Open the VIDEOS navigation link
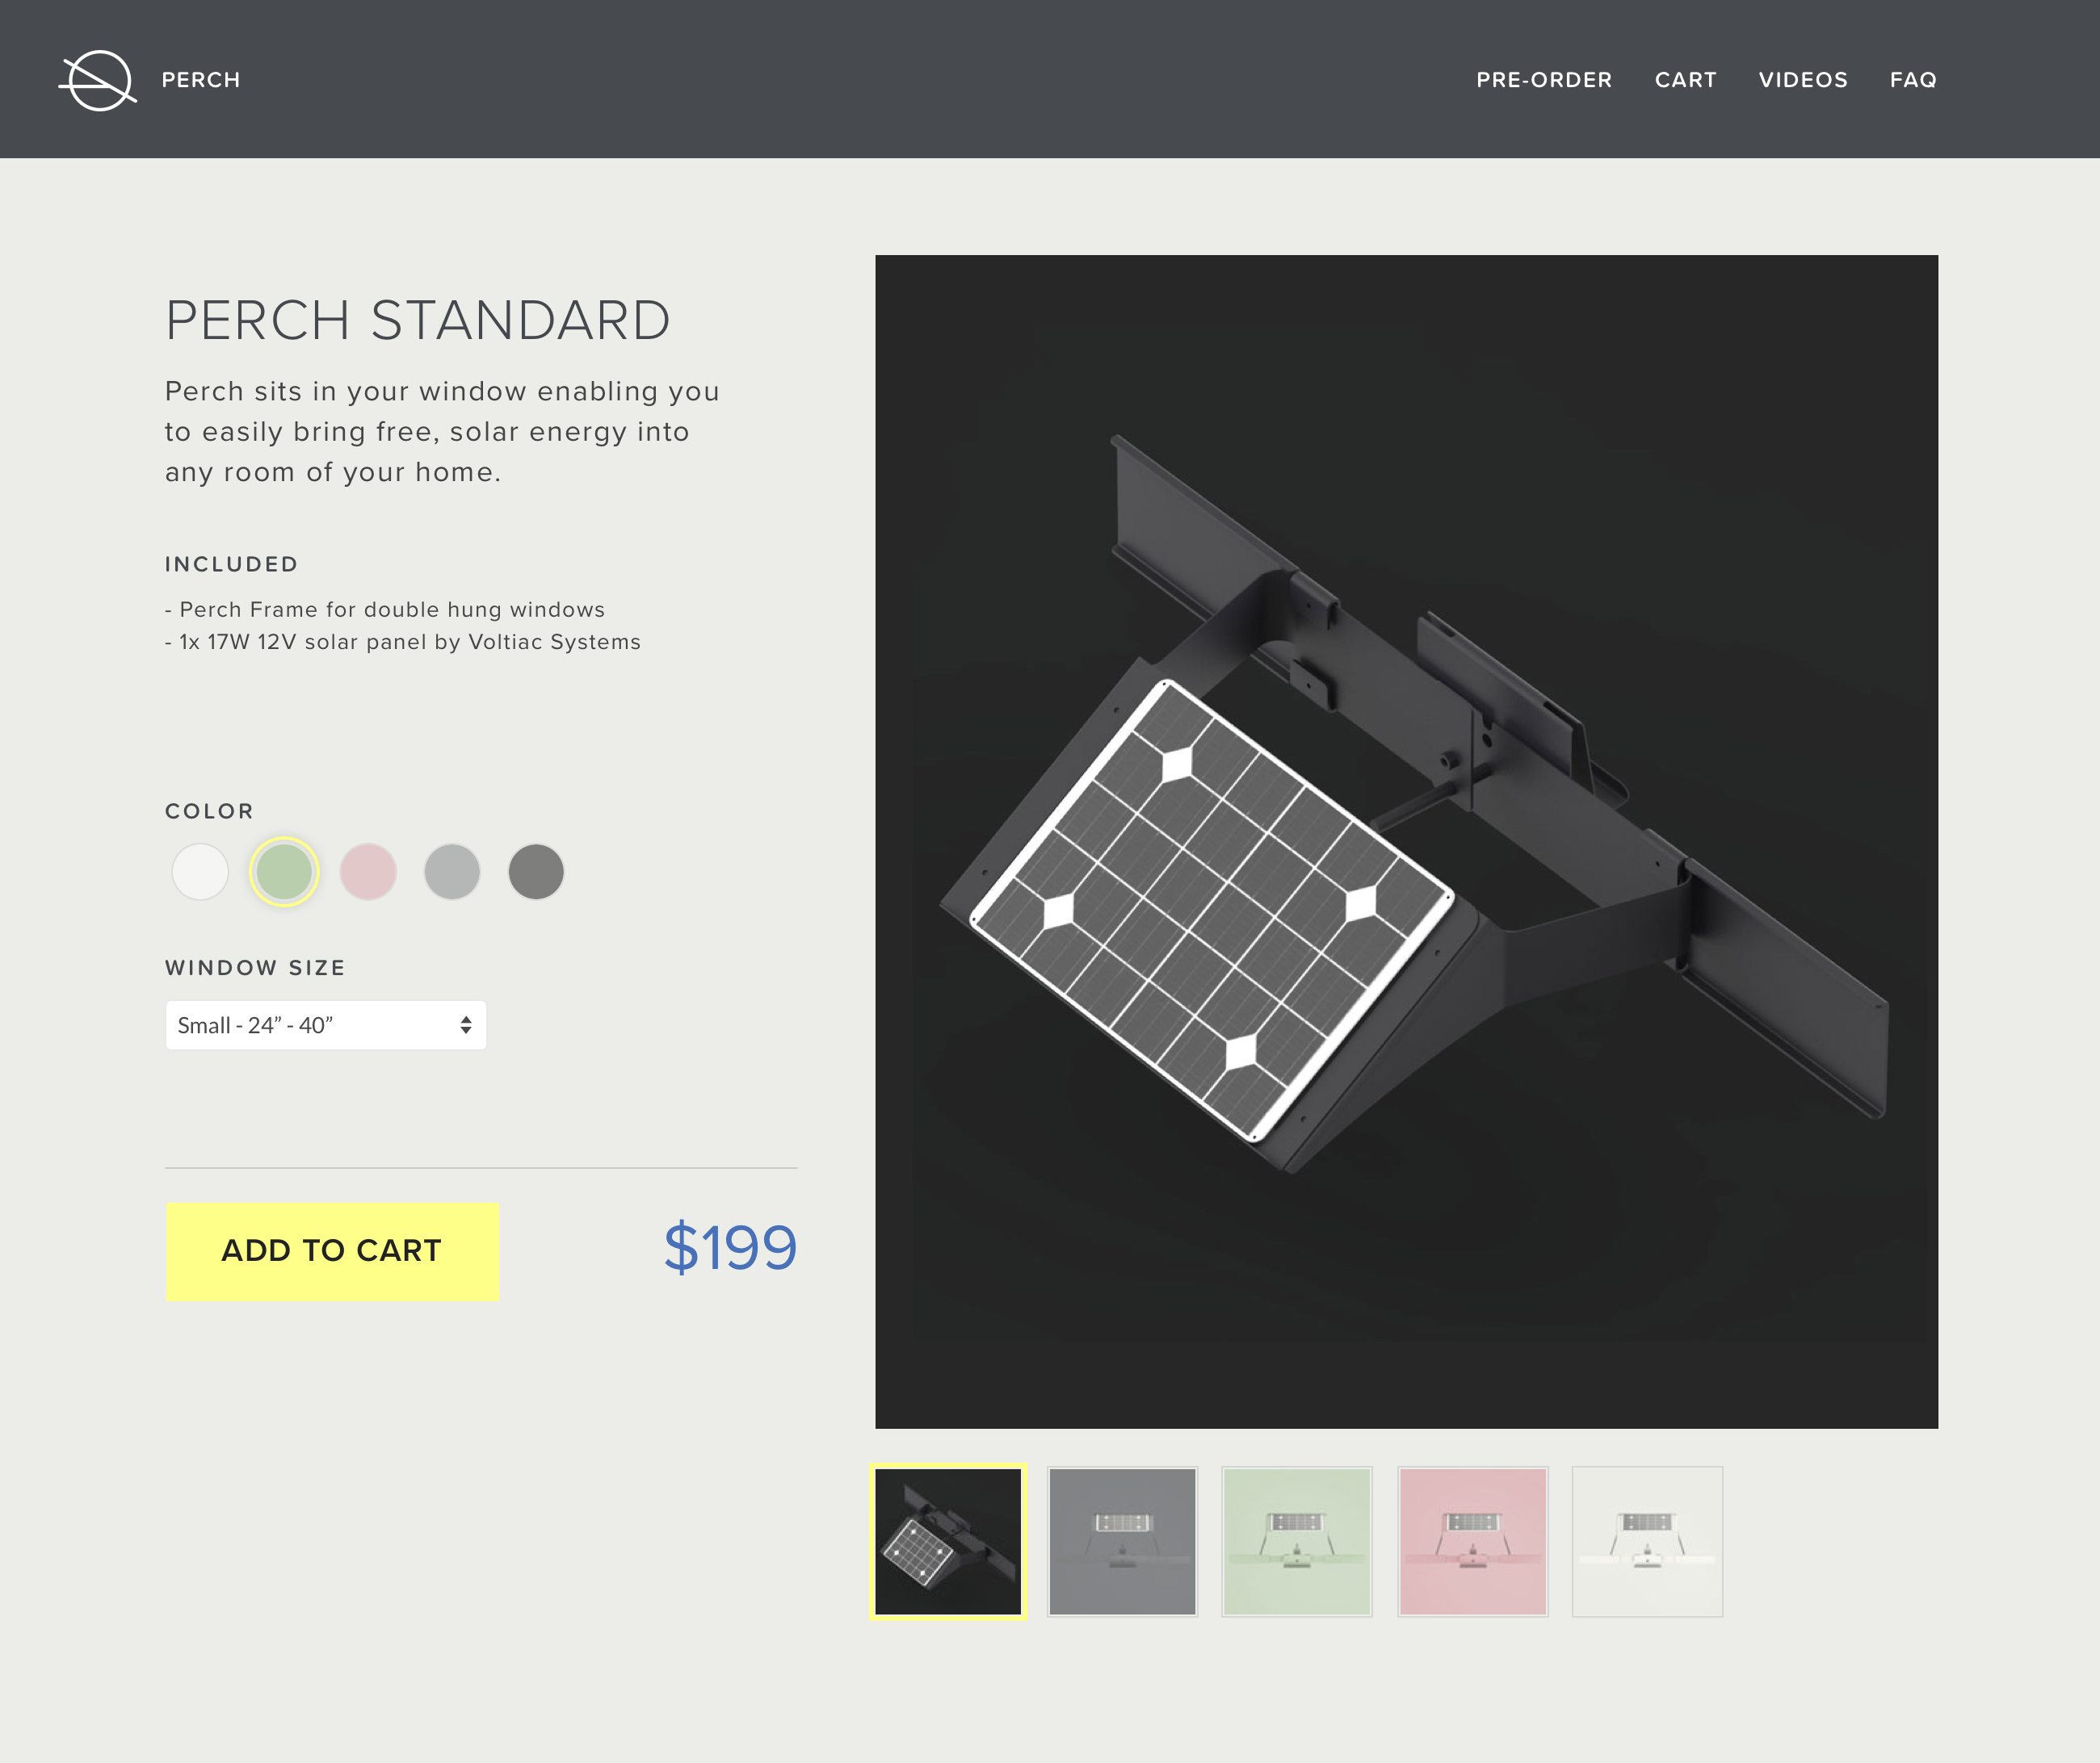The image size is (2100, 1763). coord(1803,80)
